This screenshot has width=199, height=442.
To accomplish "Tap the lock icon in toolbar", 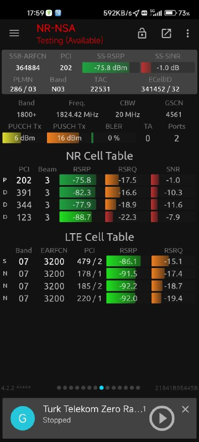I will [142, 33].
